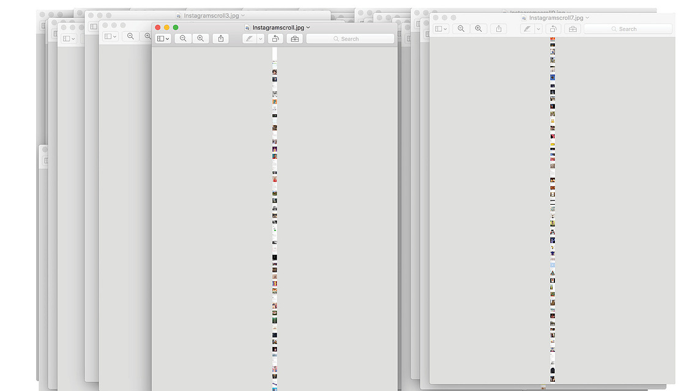Viewport: 697px width, 391px height.
Task: Zoom out in the Instagramscroll.jpg window
Action: tap(183, 38)
